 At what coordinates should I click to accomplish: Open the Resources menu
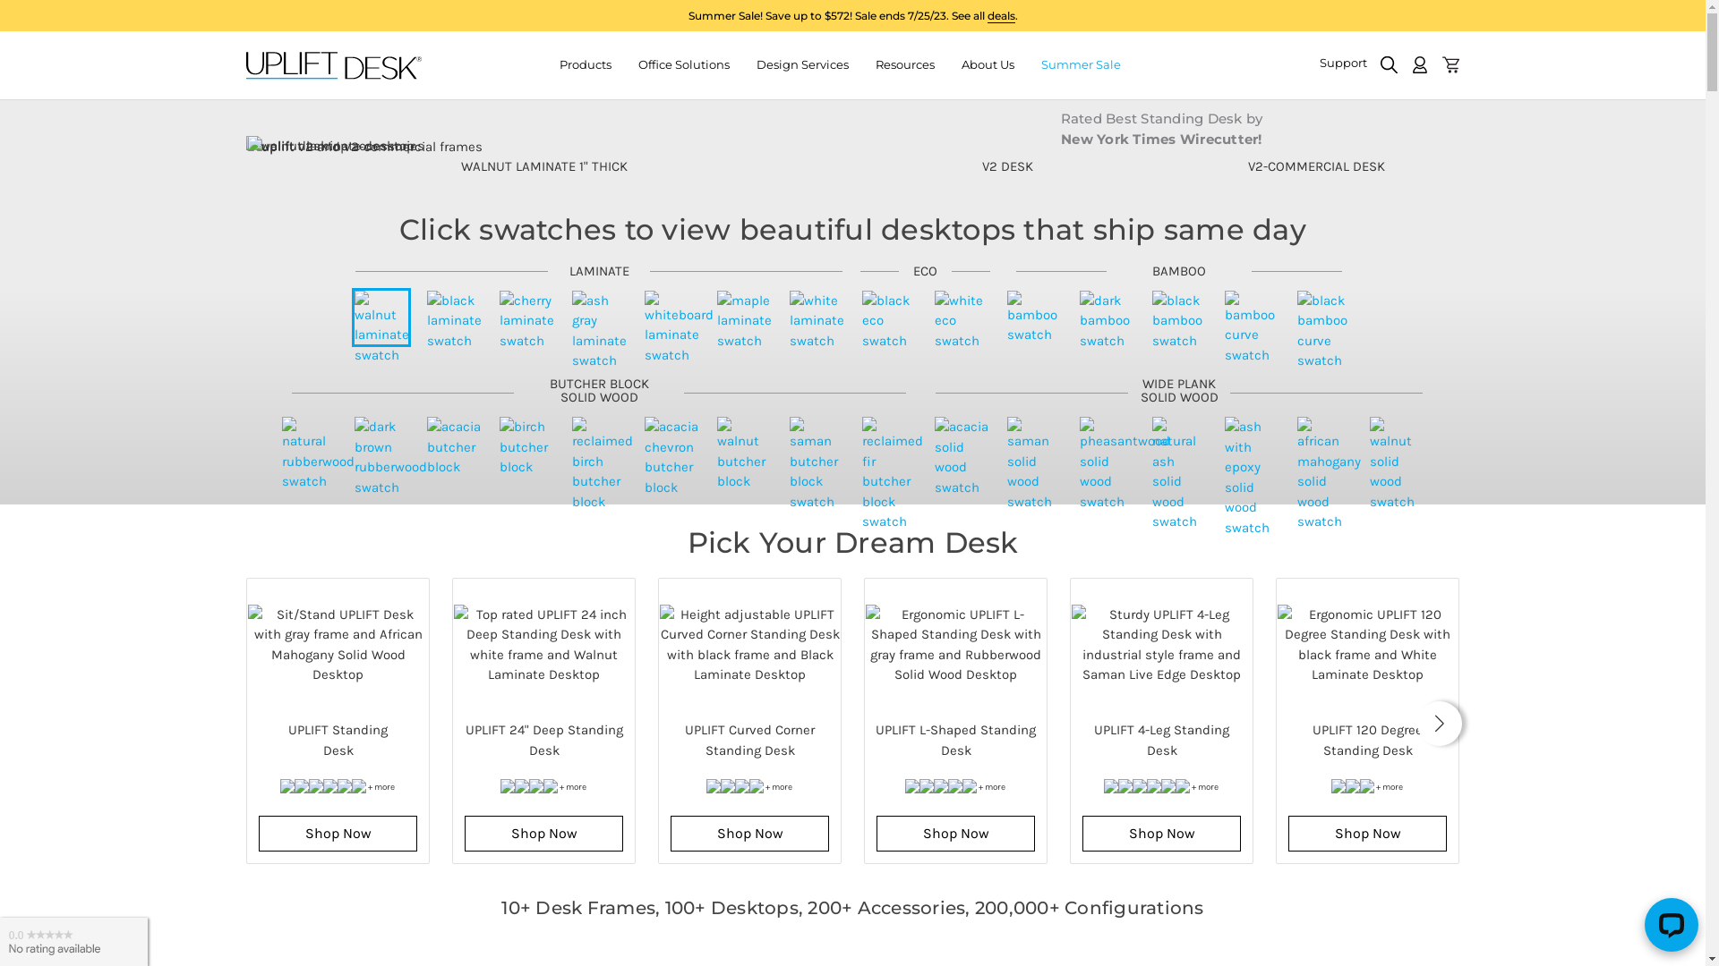coord(905,64)
